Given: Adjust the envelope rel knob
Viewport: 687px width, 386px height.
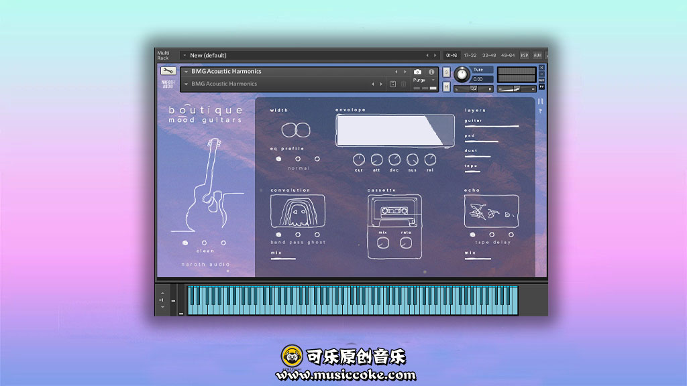Looking at the screenshot, I should click(430, 159).
